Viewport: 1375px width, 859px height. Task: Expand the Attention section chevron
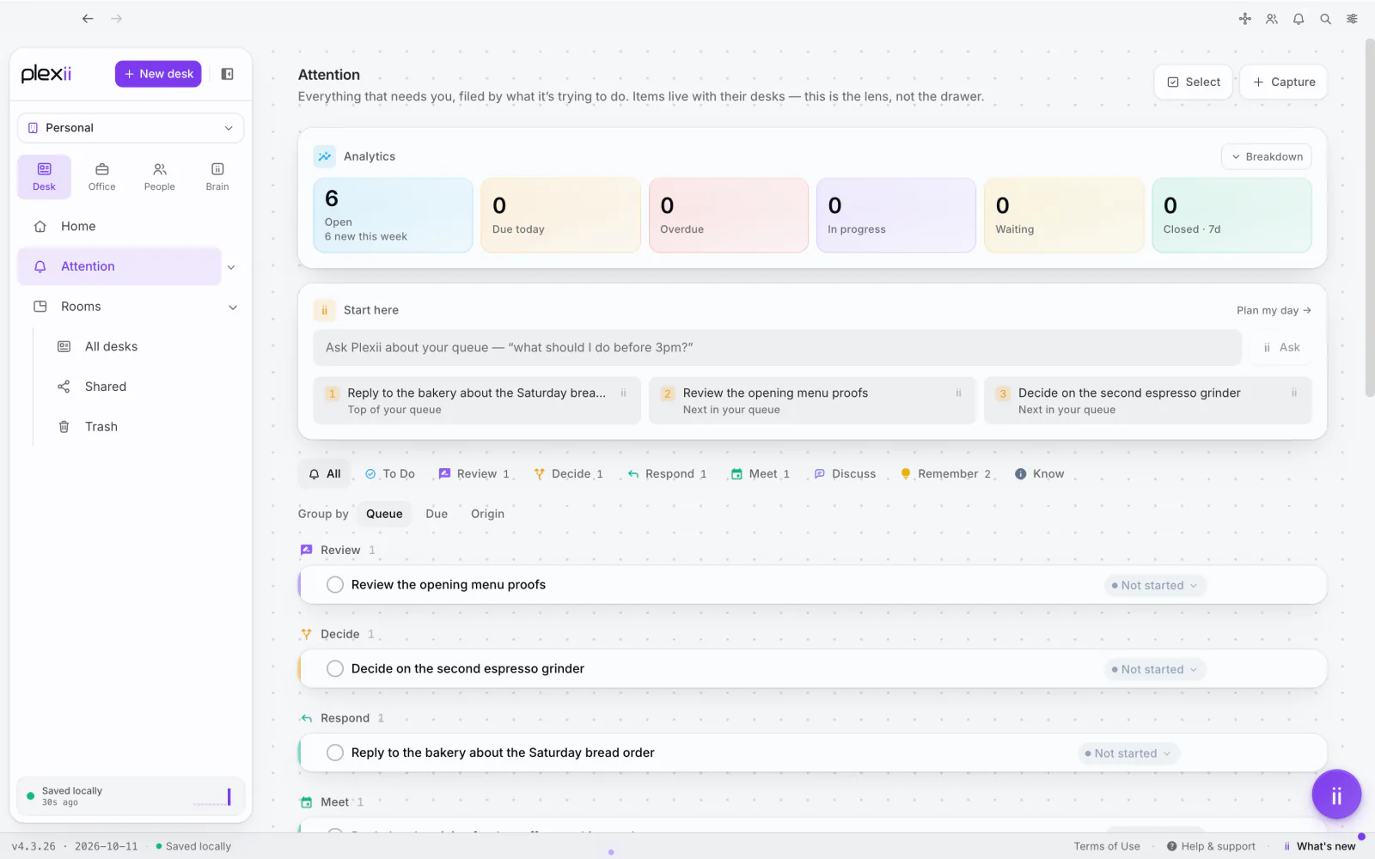point(231,267)
